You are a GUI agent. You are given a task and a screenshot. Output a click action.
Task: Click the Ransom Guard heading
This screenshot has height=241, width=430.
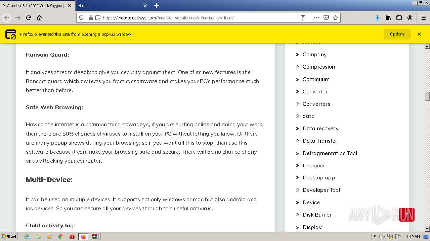click(x=47, y=55)
